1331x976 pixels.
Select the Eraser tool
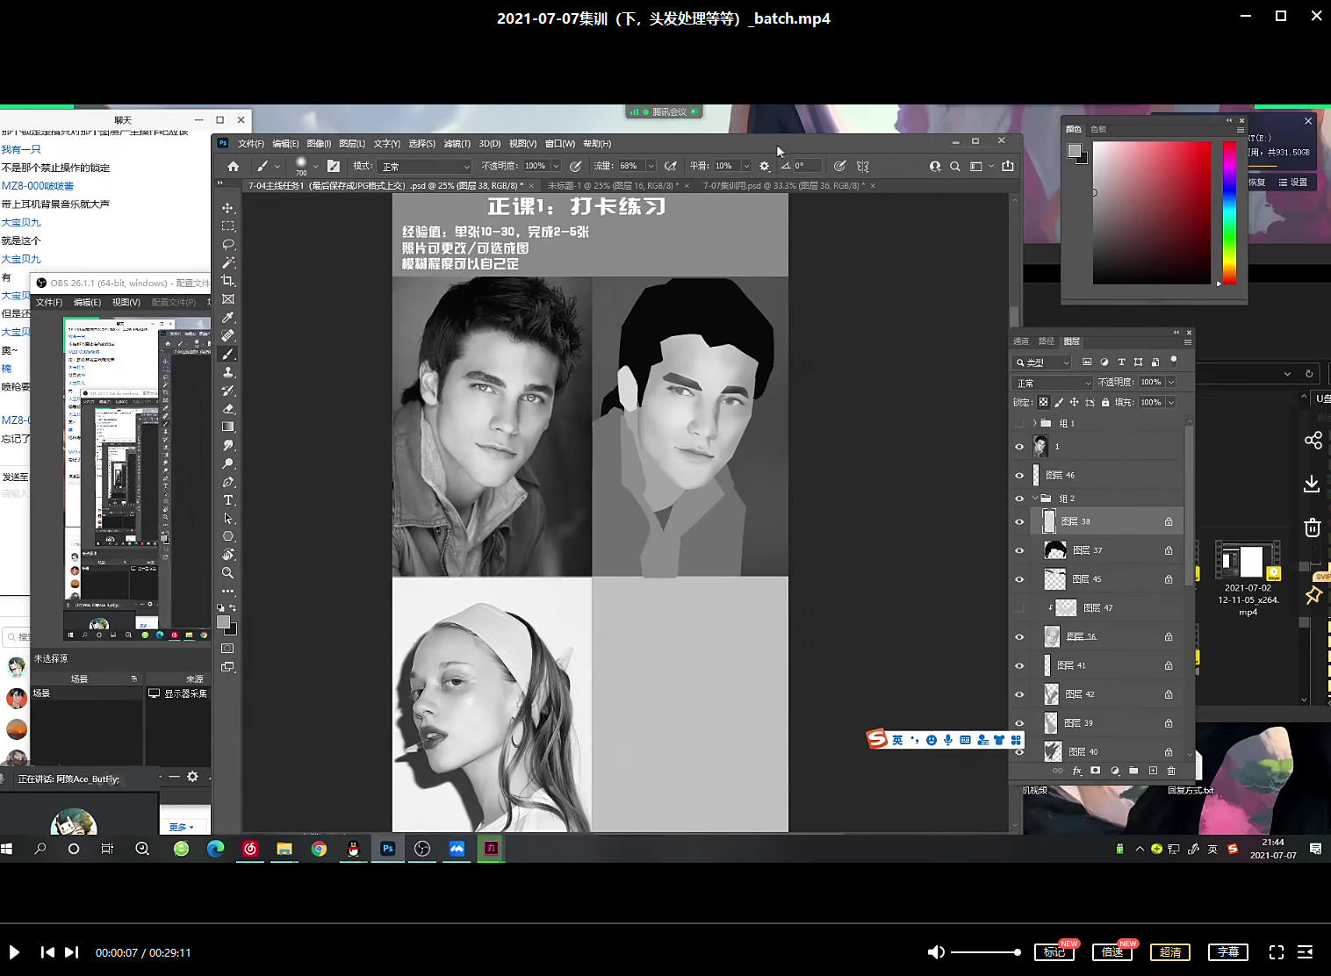coord(228,409)
